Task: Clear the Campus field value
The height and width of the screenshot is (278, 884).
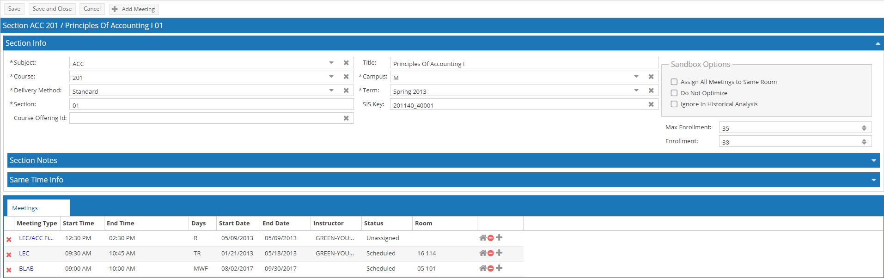Action: (651, 77)
